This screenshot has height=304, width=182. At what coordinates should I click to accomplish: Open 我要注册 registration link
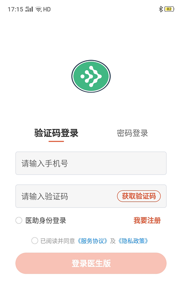click(x=147, y=220)
